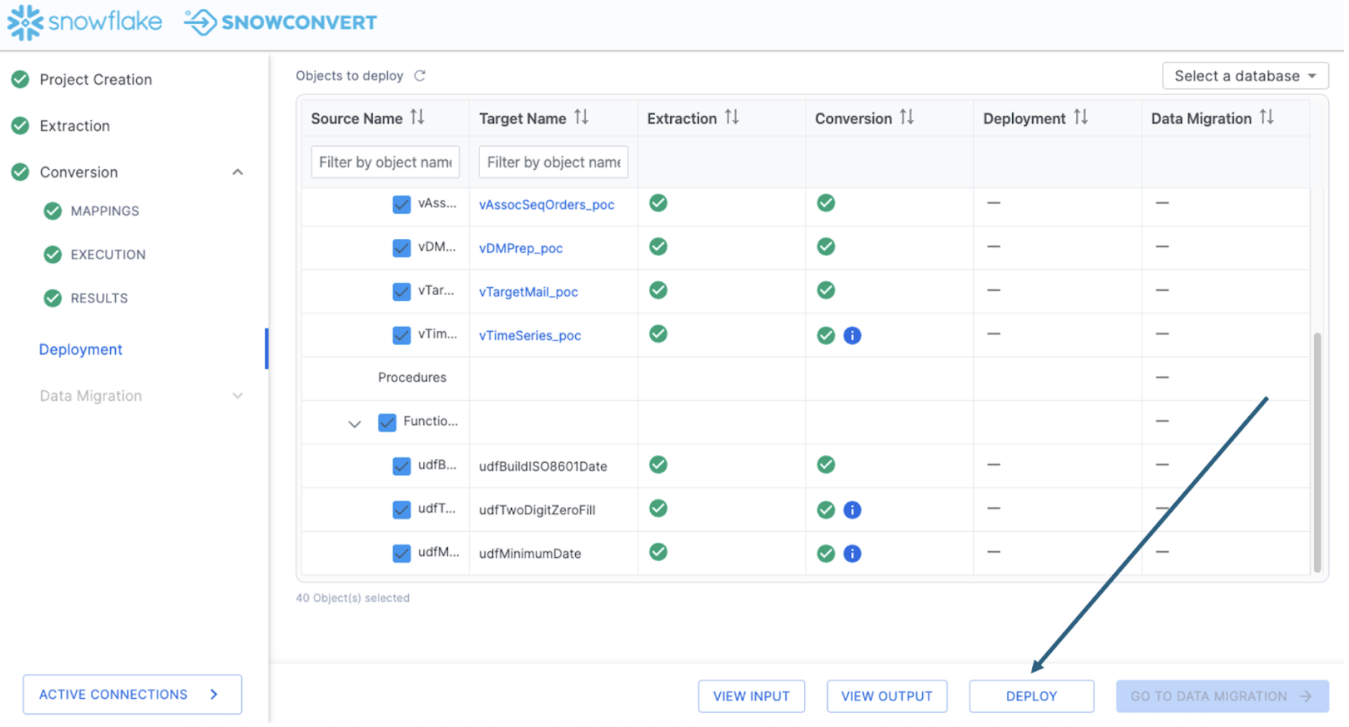Navigate to the Deployment section in sidebar
Image resolution: width=1349 pixels, height=727 pixels.
coord(81,349)
